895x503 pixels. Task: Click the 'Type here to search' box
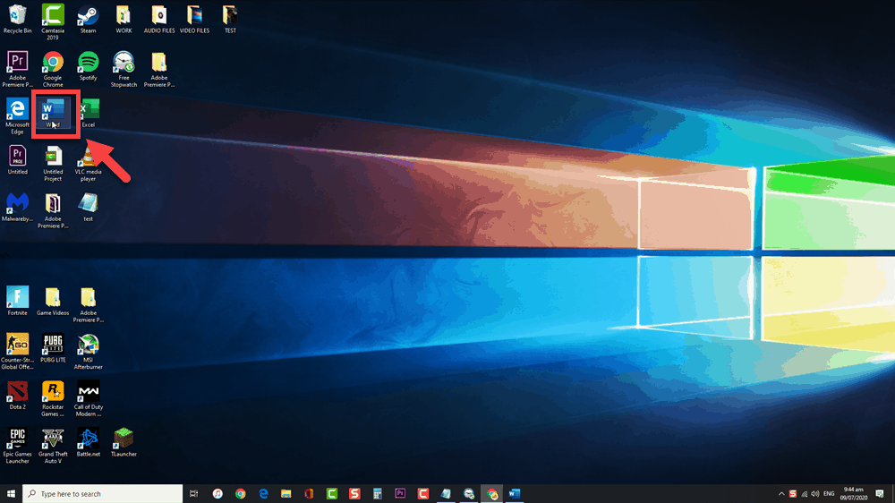click(x=103, y=493)
